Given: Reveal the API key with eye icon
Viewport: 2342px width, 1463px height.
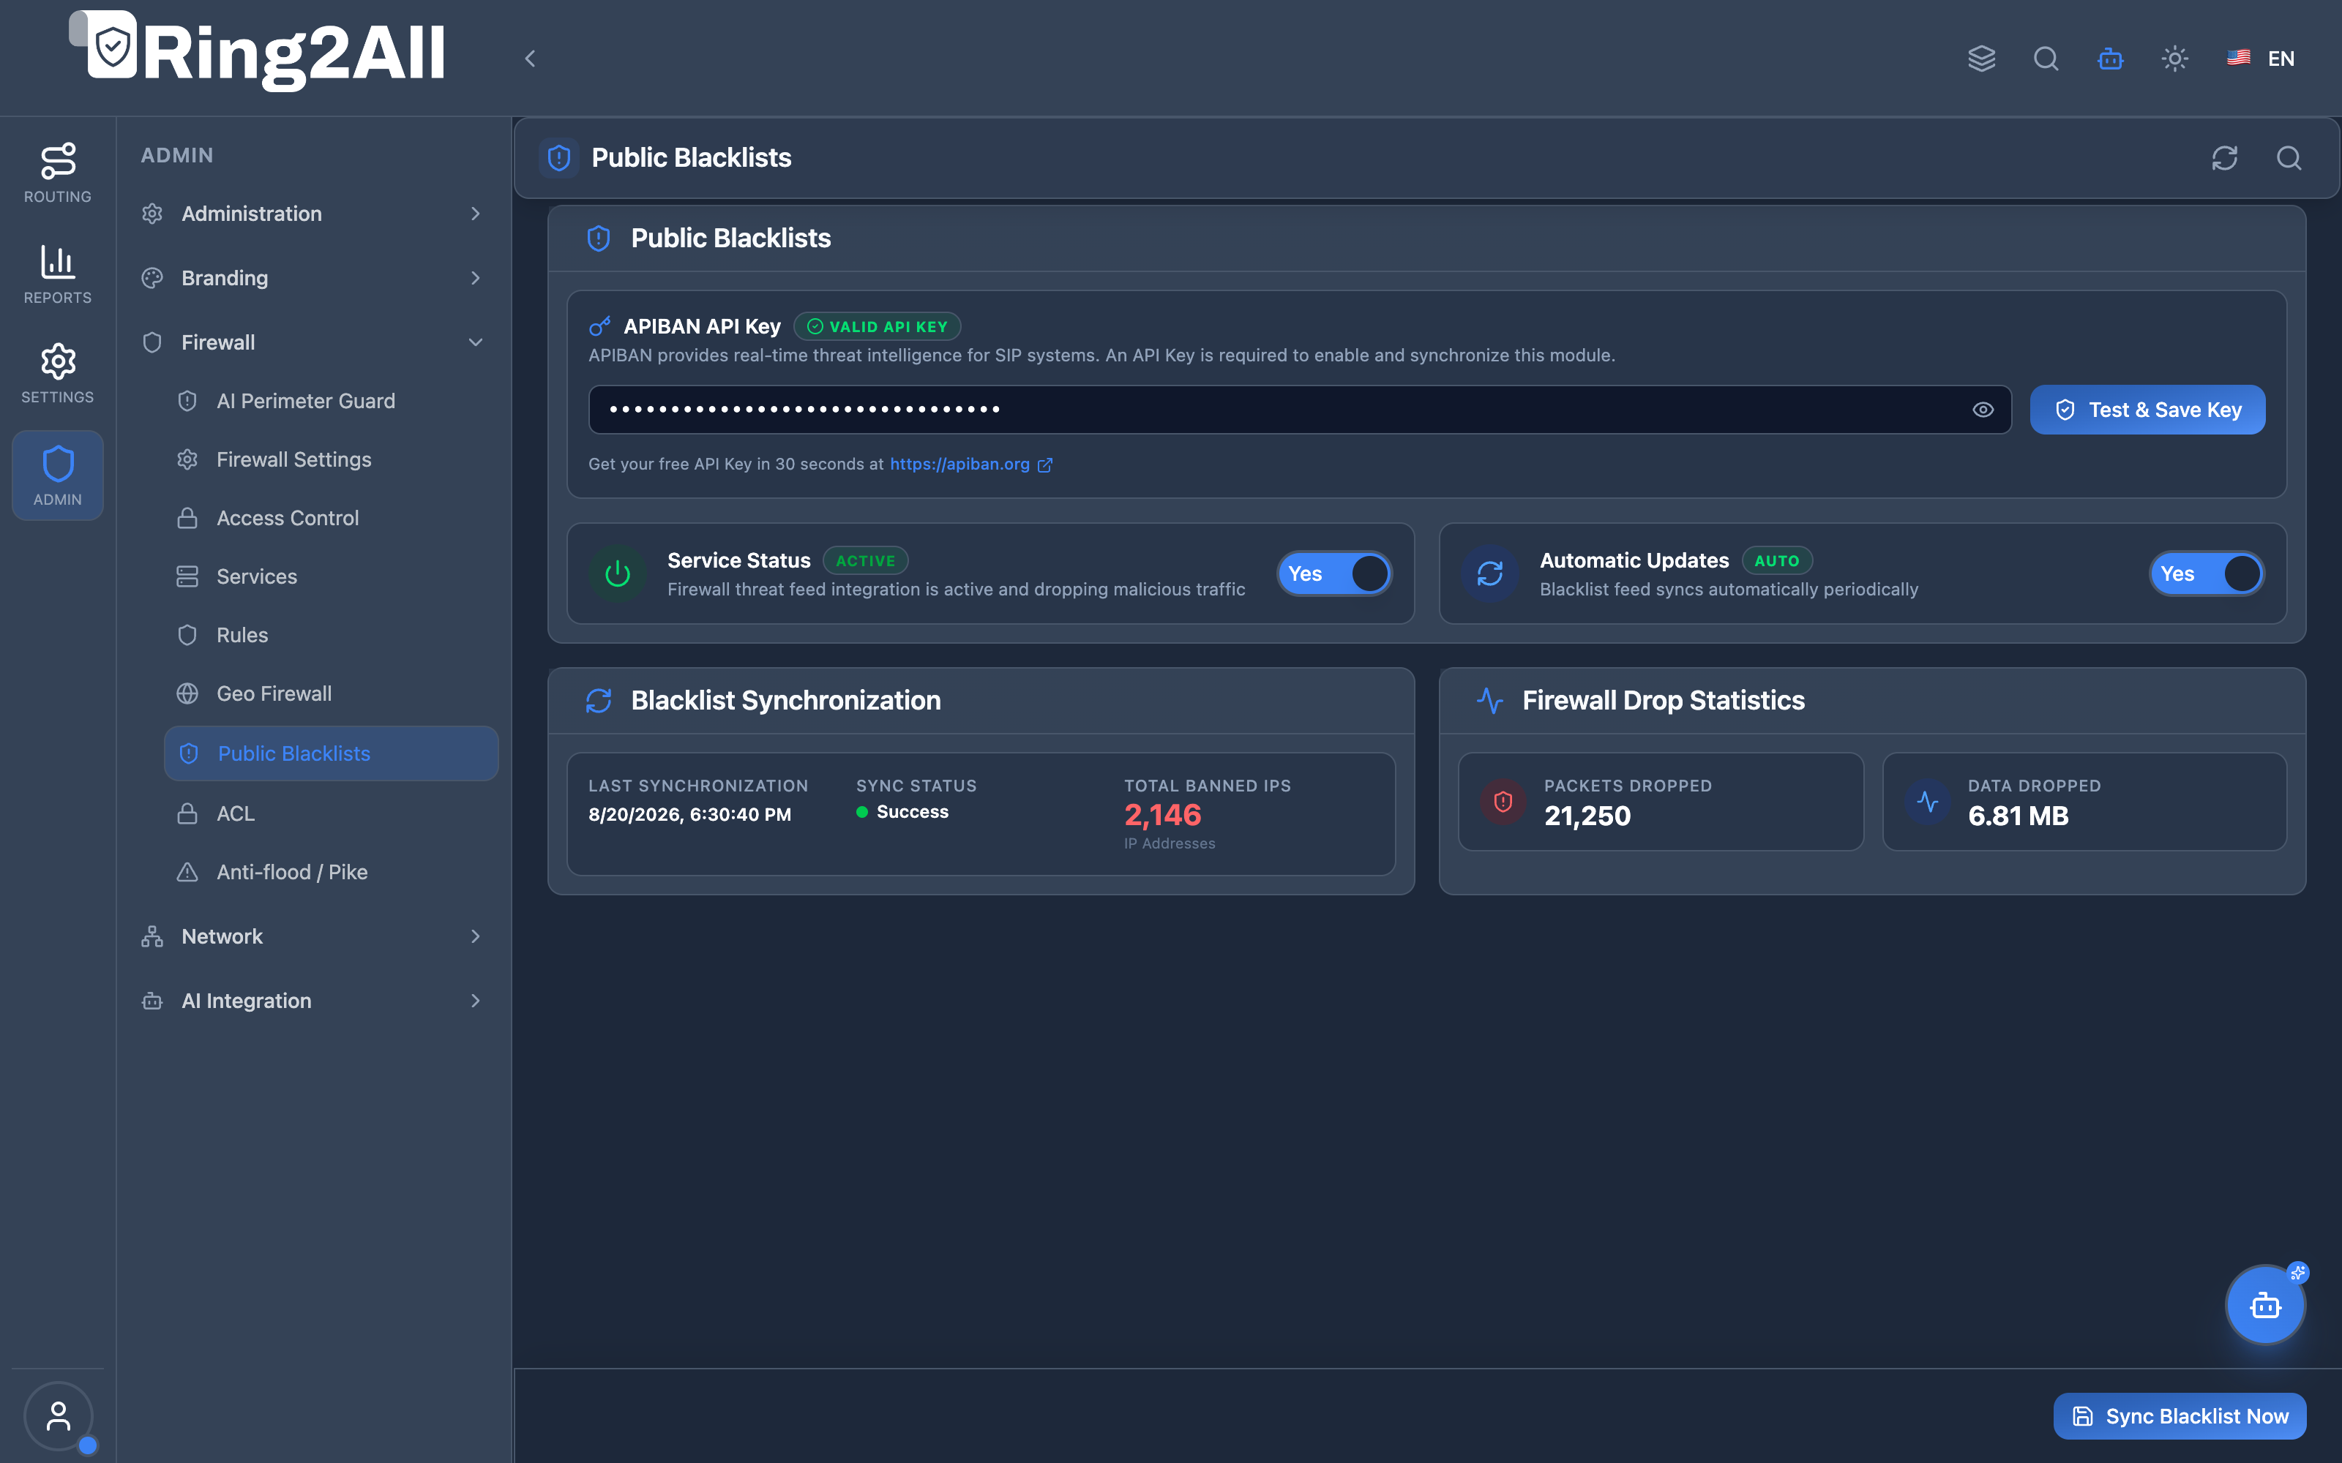Looking at the screenshot, I should tap(1983, 410).
